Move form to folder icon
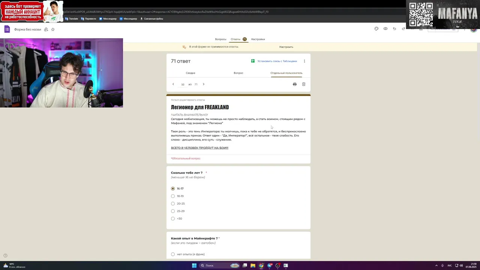The width and height of the screenshot is (480, 270). (46, 29)
